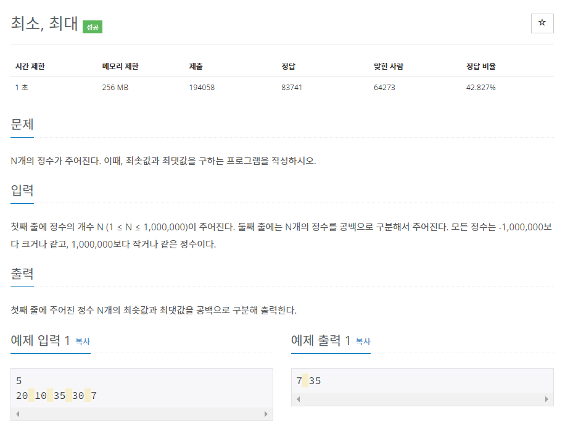Copy example input 1 via 복사 link
The width and height of the screenshot is (565, 431).
83,341
